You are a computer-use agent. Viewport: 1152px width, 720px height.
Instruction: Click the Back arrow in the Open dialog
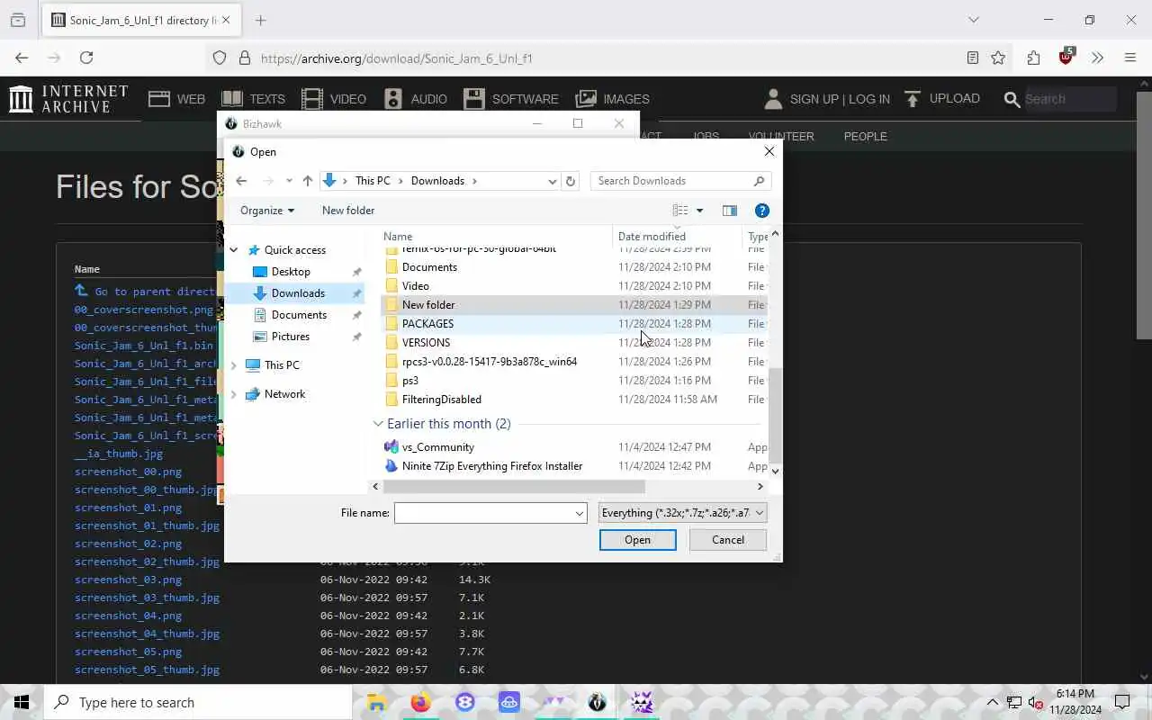pos(241,181)
